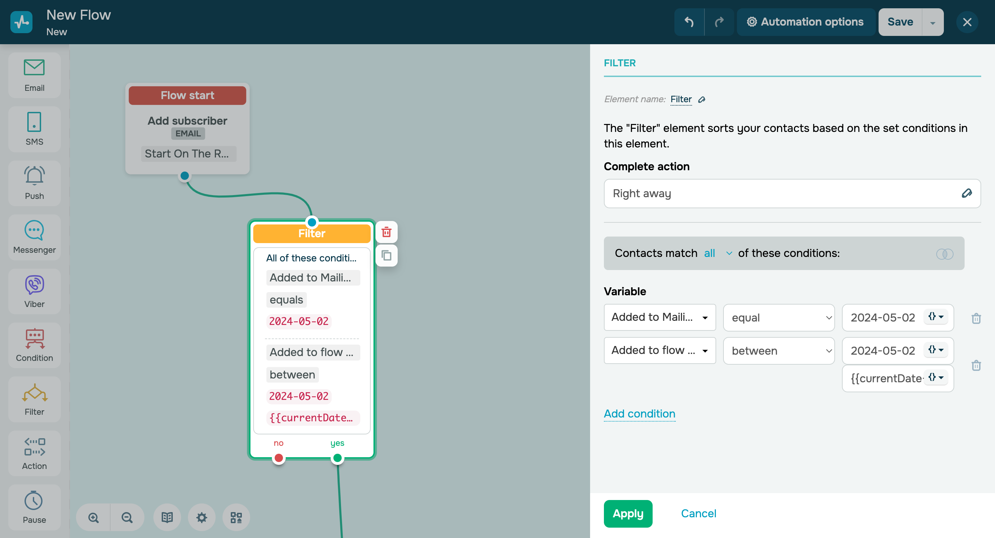Open Automation options
The width and height of the screenshot is (995, 538).
805,22
